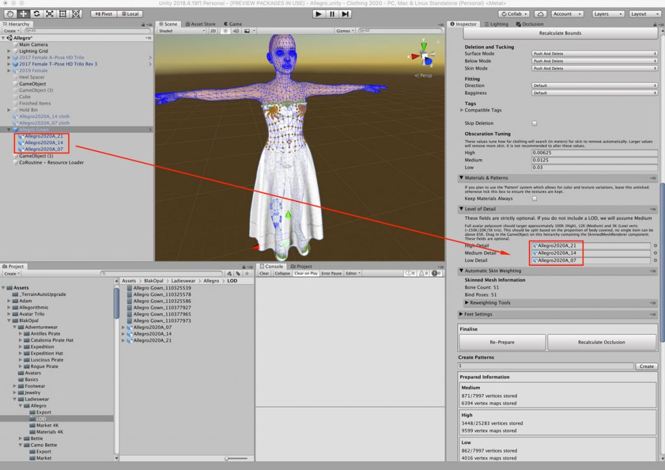Open the Layers dropdown
This screenshot has width=665, height=470.
[608, 14]
